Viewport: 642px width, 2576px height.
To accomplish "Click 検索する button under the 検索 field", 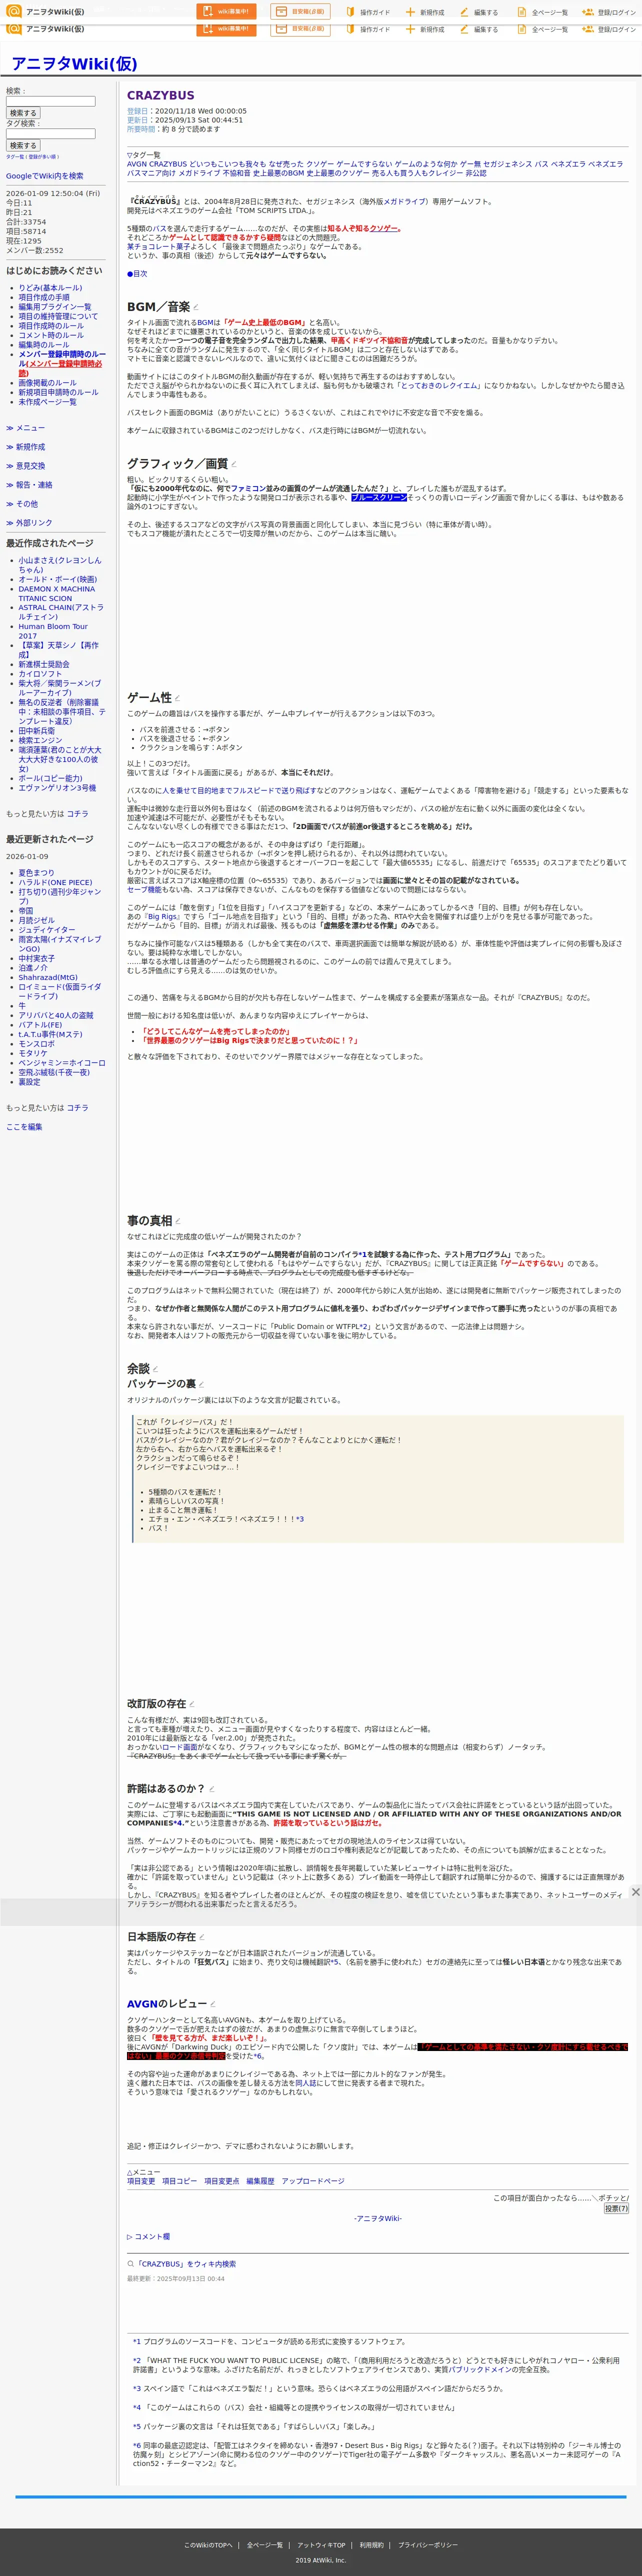I will (23, 113).
